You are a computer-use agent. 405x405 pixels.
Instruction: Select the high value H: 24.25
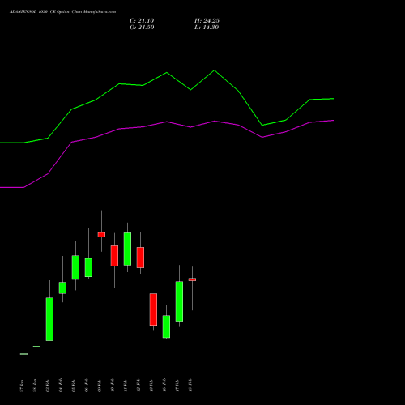207,21
